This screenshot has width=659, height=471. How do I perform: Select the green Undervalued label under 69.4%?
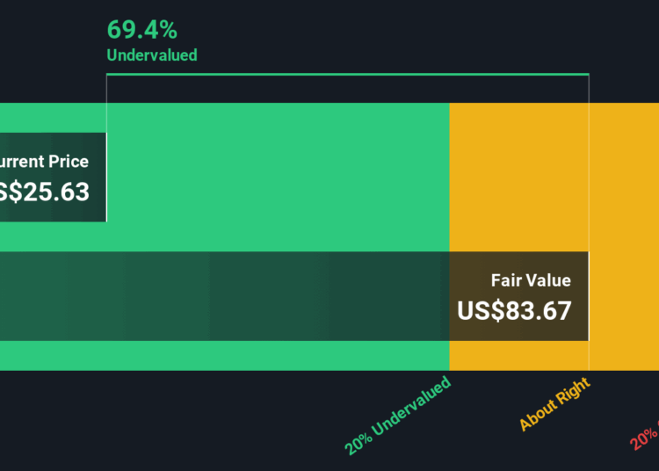[152, 55]
